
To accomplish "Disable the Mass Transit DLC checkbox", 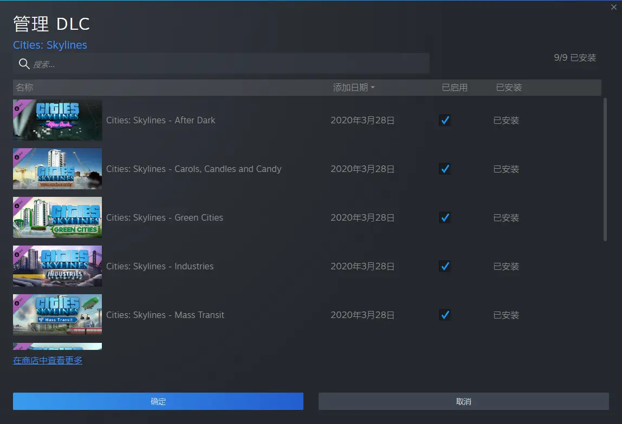I will point(445,315).
